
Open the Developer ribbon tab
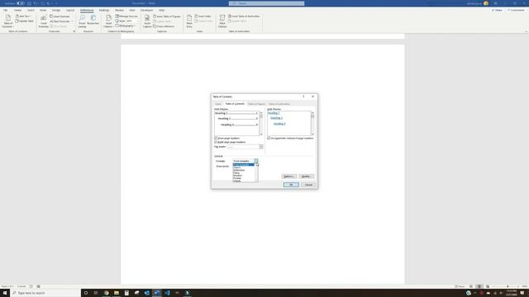coord(146,10)
